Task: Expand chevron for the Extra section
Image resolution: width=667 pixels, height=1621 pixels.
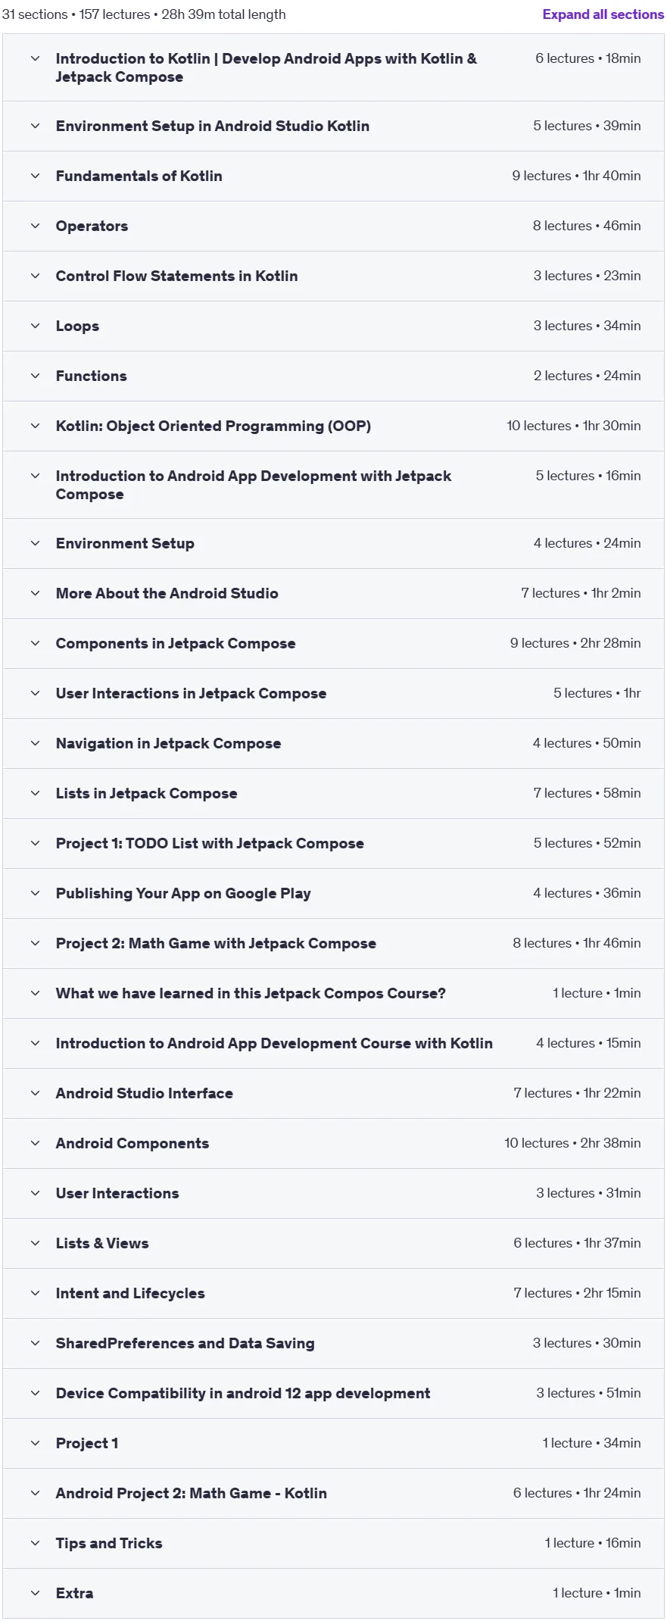Action: 35,1593
